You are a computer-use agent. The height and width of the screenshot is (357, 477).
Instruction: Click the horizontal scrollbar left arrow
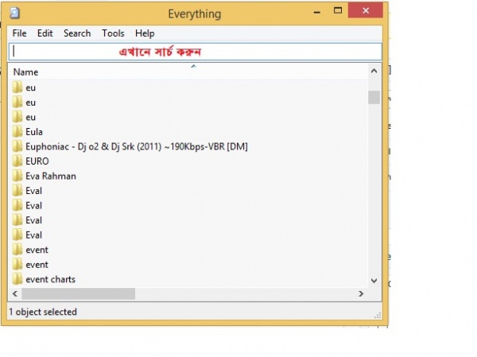[x=15, y=293]
